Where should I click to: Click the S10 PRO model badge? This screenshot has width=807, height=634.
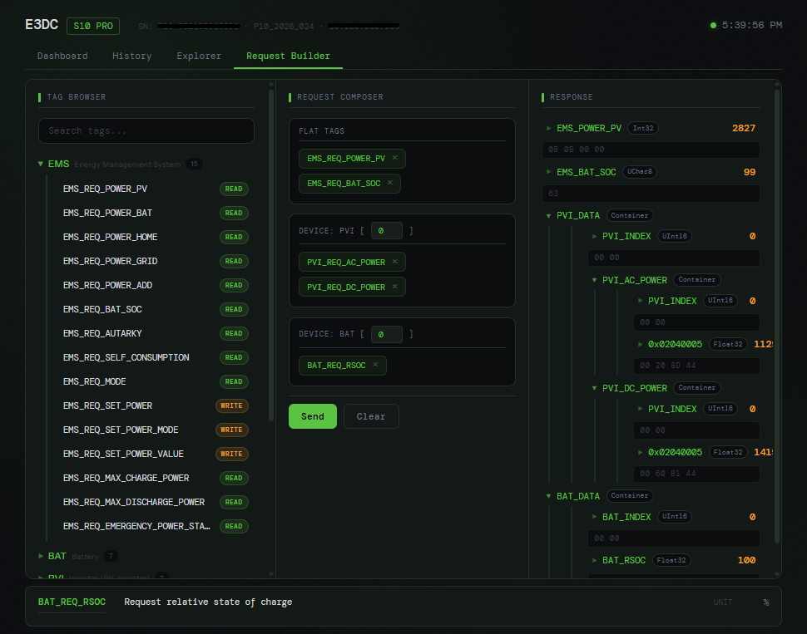click(93, 26)
